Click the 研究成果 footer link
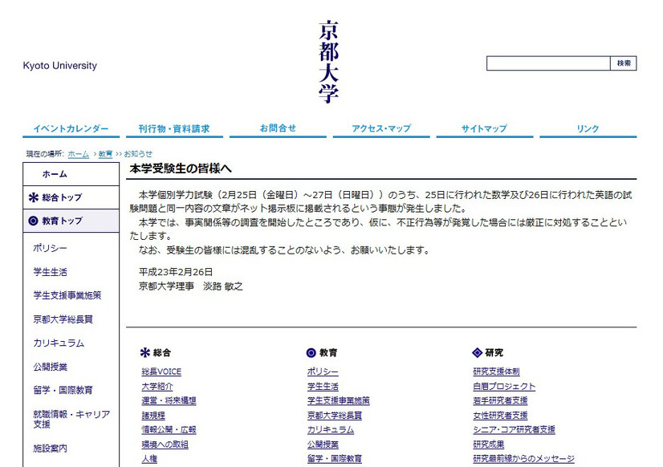This screenshot has width=663, height=467. coord(488,445)
